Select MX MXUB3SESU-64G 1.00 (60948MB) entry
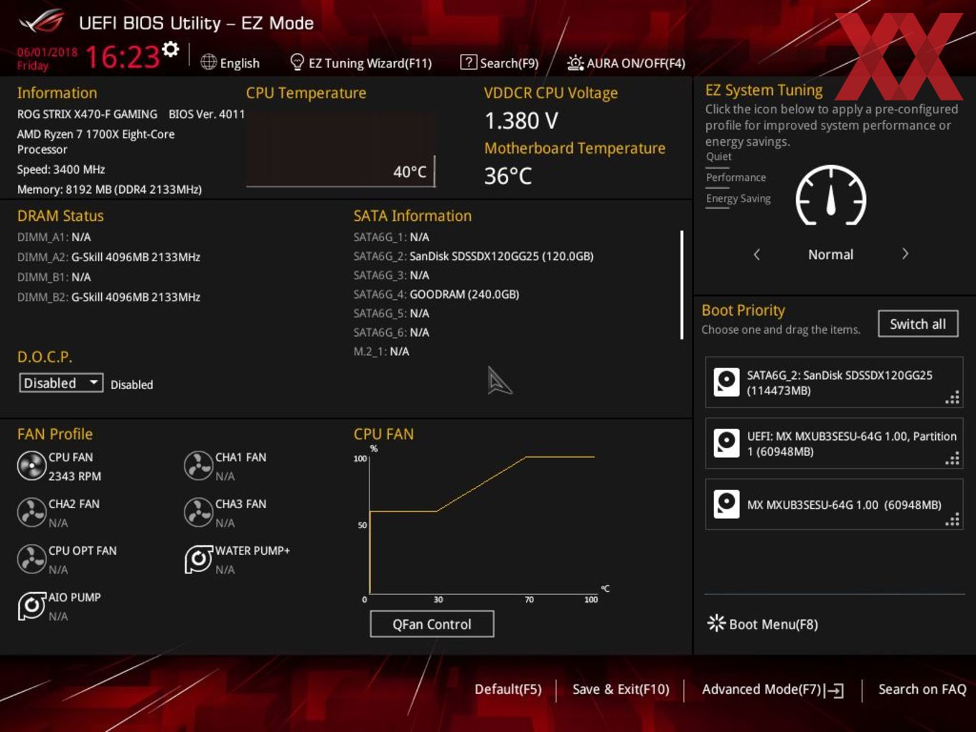The width and height of the screenshot is (976, 732). [834, 505]
